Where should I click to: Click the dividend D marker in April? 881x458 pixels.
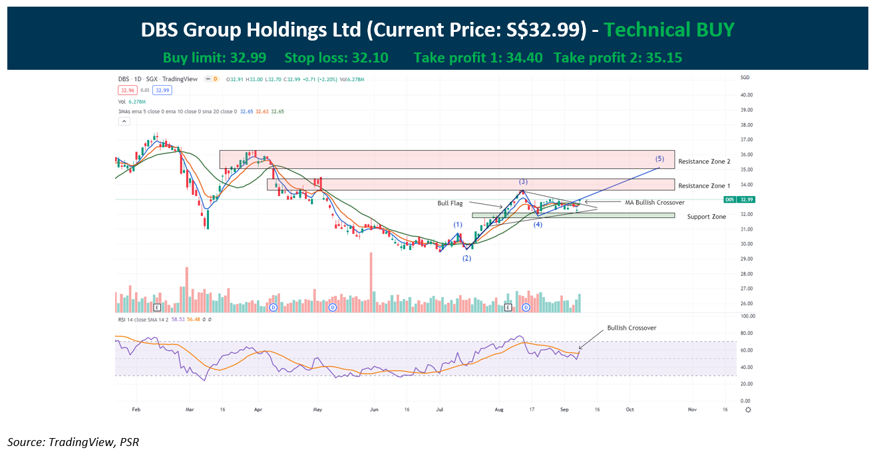(273, 308)
